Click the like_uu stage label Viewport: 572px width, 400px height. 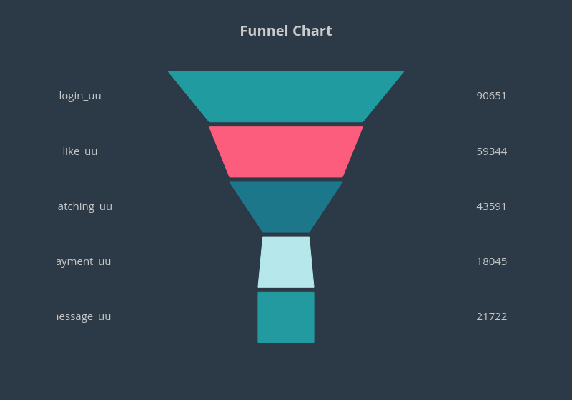click(80, 151)
